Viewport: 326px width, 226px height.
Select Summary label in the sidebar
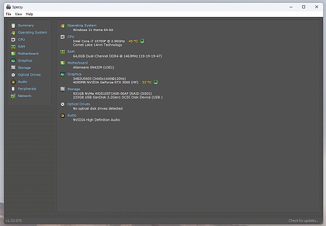(26, 25)
